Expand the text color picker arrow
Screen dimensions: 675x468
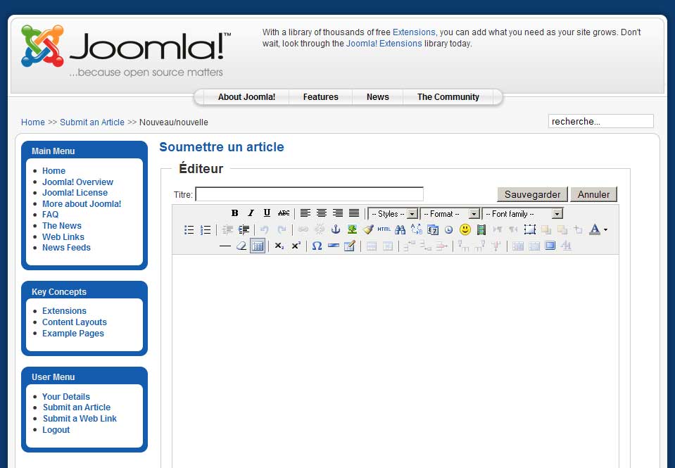click(x=606, y=229)
